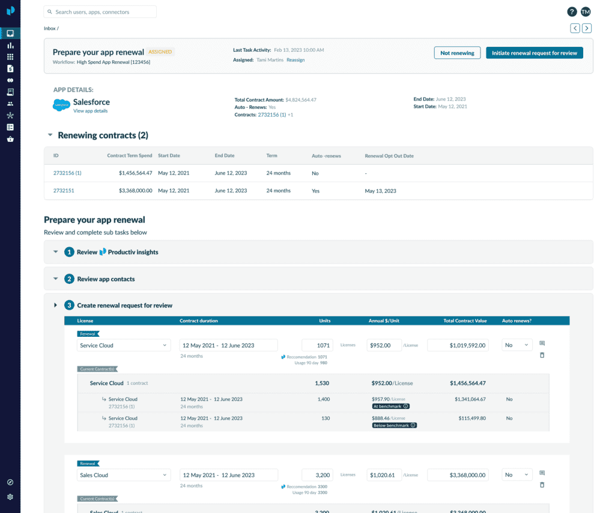This screenshot has height=513, width=615.
Task: Click the May 13, 2023 opt out date
Action: point(380,191)
